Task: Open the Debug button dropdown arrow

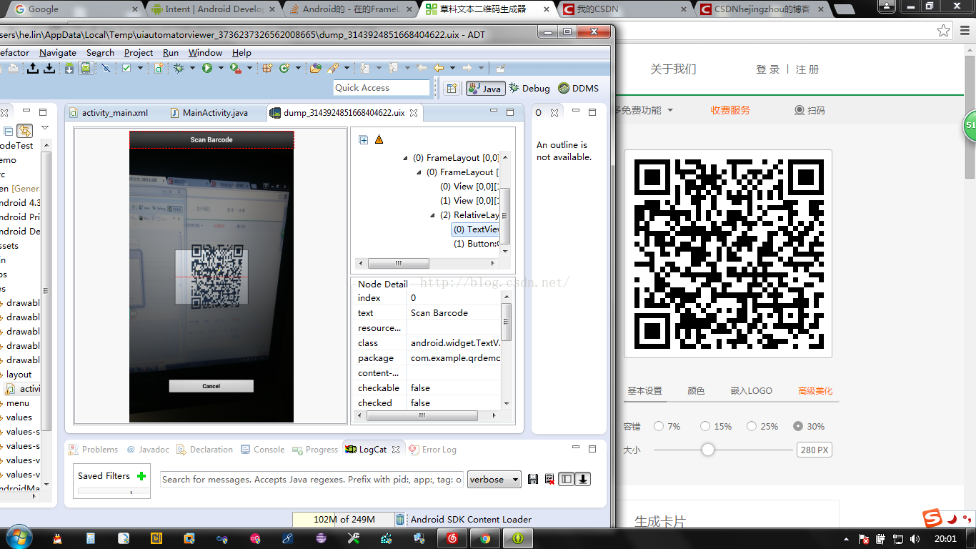Action: click(x=192, y=68)
